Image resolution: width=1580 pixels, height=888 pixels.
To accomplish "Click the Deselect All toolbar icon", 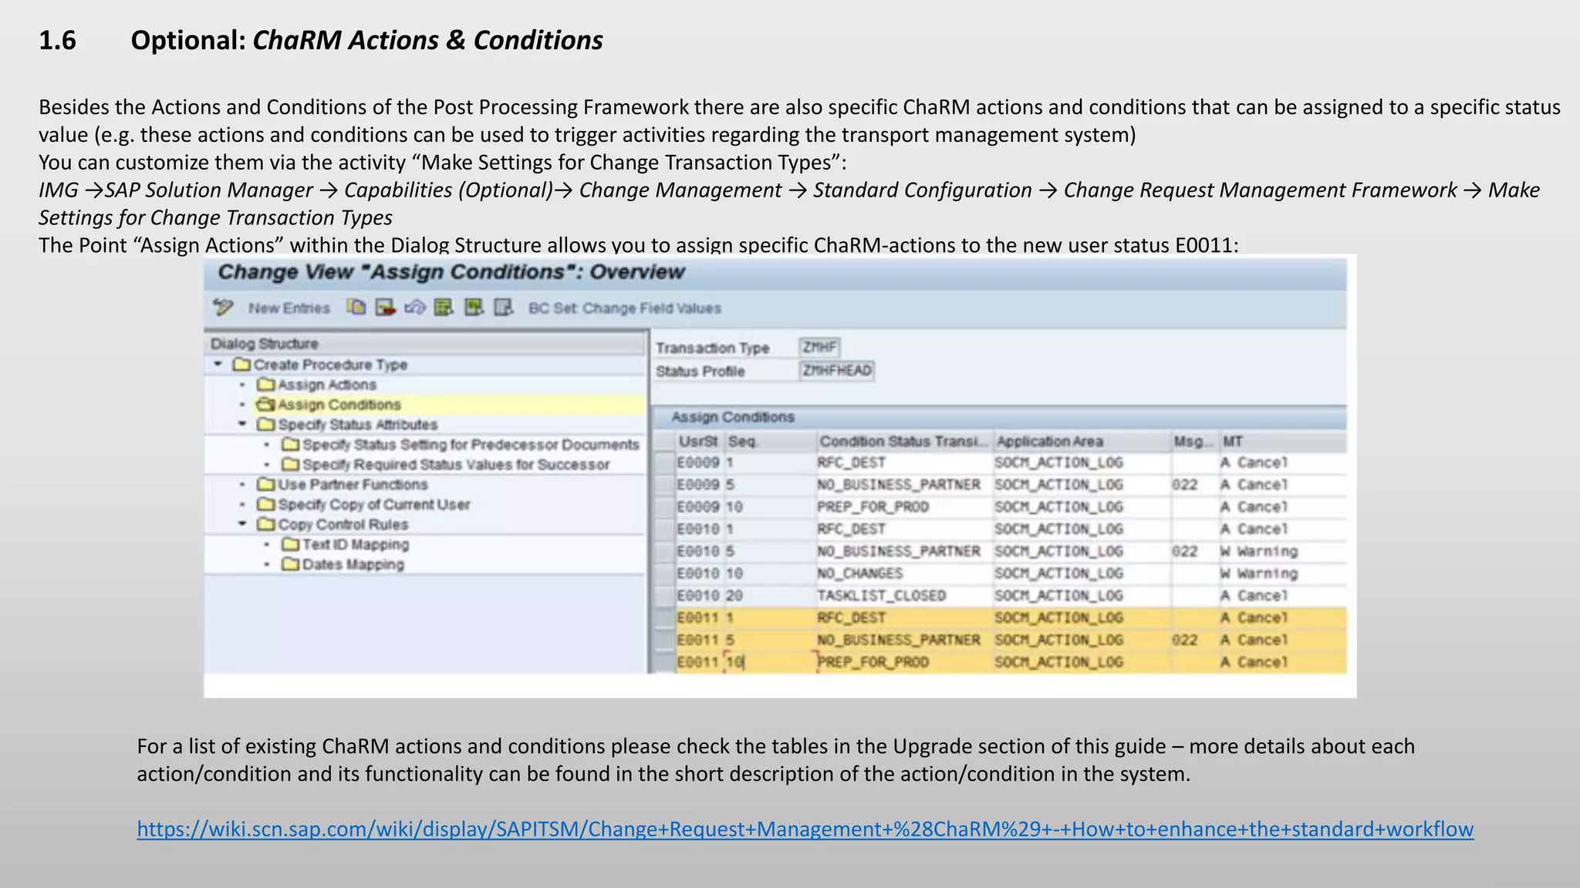I will pyautogui.click(x=503, y=308).
